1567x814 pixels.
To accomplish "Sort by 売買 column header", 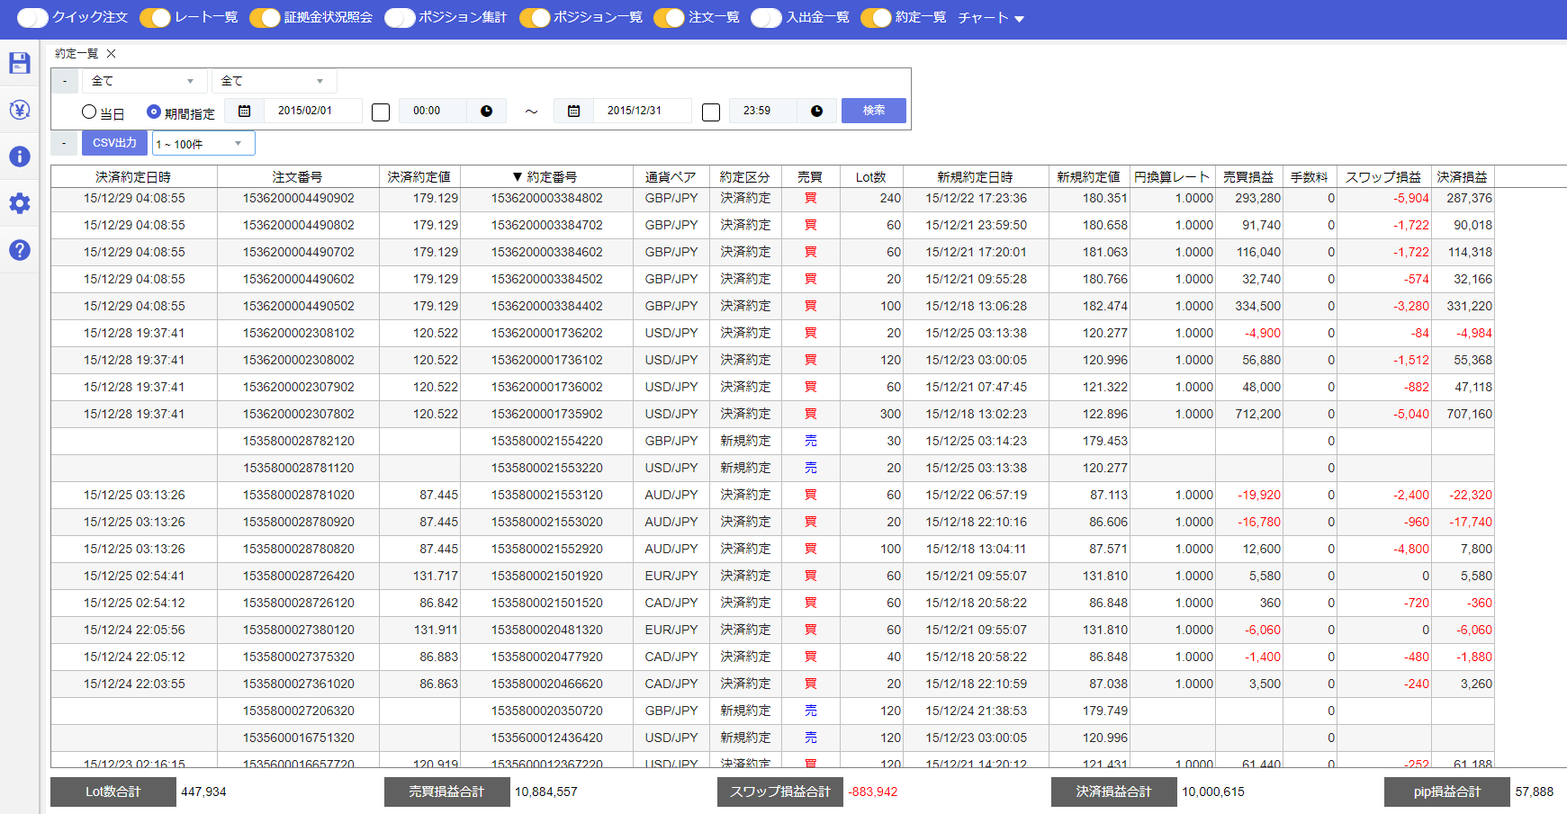I will pyautogui.click(x=810, y=177).
